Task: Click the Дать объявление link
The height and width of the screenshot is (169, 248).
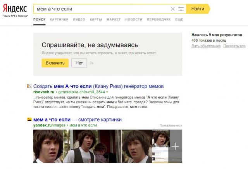Action: pyautogui.click(x=206, y=46)
